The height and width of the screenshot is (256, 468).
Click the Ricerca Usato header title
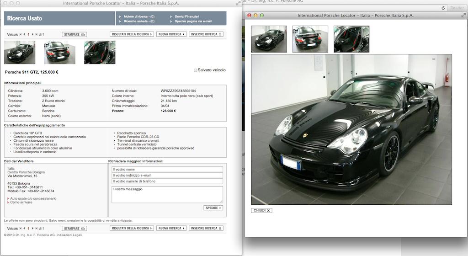point(25,18)
